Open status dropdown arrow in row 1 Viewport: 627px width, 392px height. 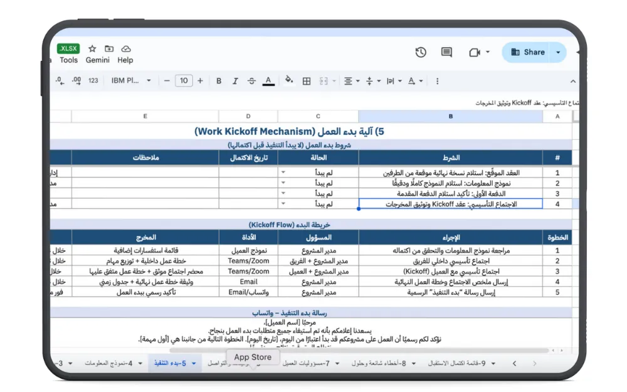(x=283, y=172)
